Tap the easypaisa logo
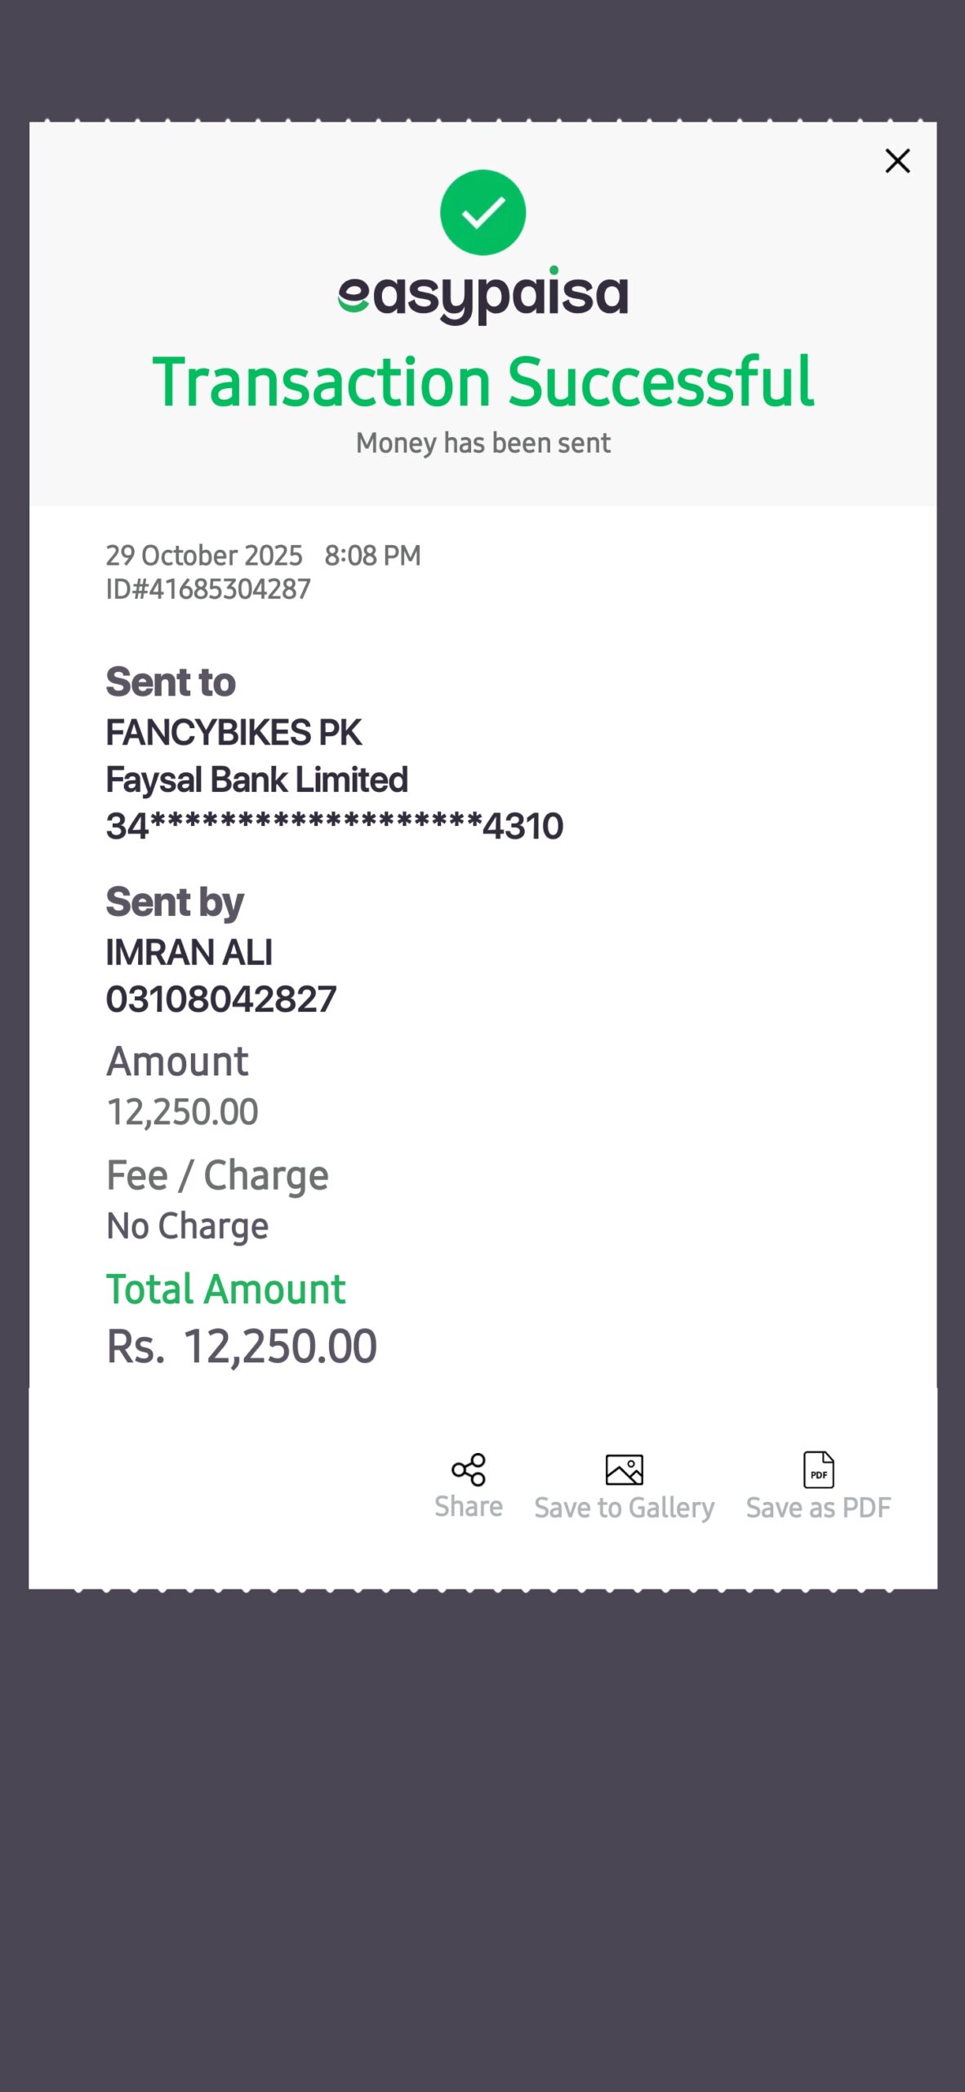Viewport: 965px width, 2092px height. coord(482,294)
